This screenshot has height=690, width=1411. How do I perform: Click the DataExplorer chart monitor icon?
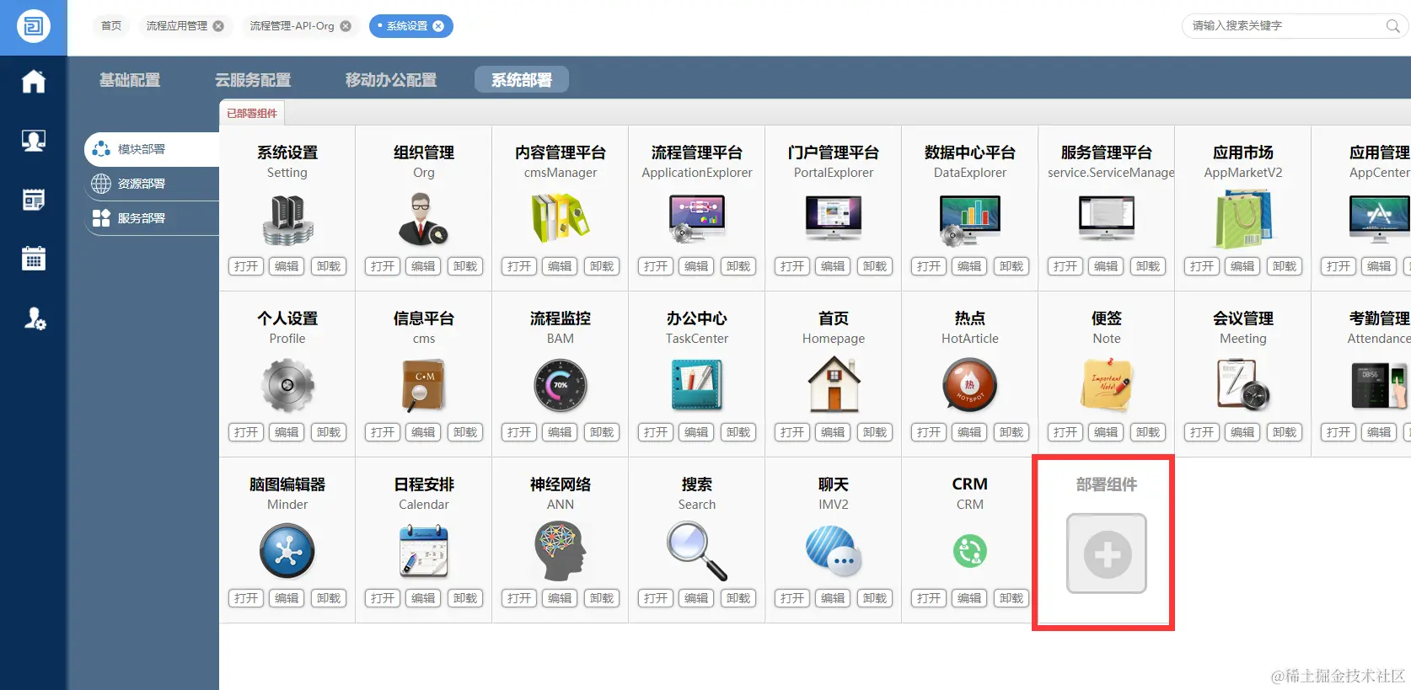pyautogui.click(x=970, y=220)
